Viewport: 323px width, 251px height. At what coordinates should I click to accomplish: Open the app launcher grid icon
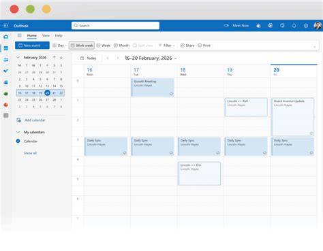click(6, 26)
